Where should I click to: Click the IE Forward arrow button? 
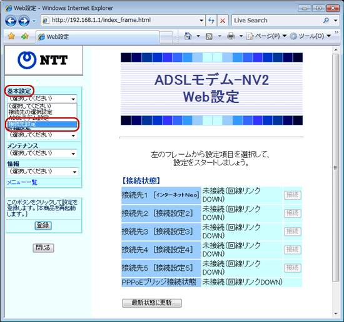point(24,21)
